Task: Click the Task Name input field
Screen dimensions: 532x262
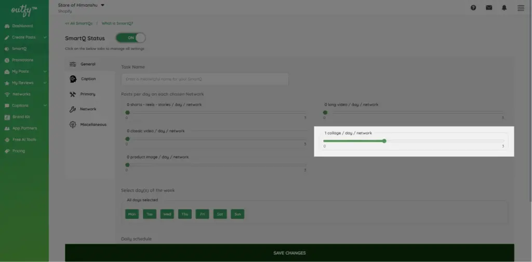Action: (x=205, y=79)
